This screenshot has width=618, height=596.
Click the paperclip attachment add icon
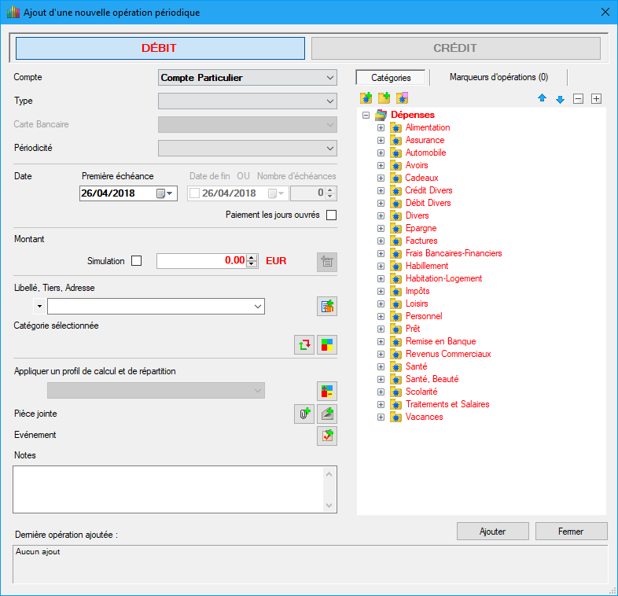[303, 414]
